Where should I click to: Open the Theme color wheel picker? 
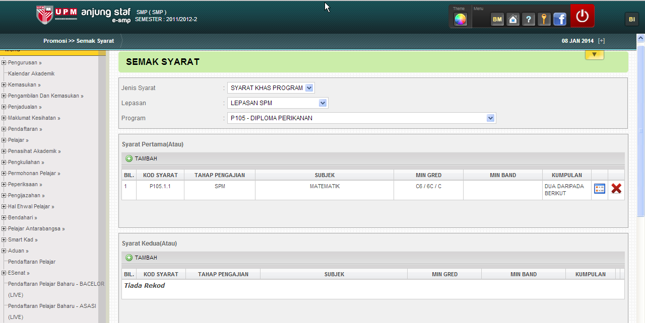click(460, 20)
